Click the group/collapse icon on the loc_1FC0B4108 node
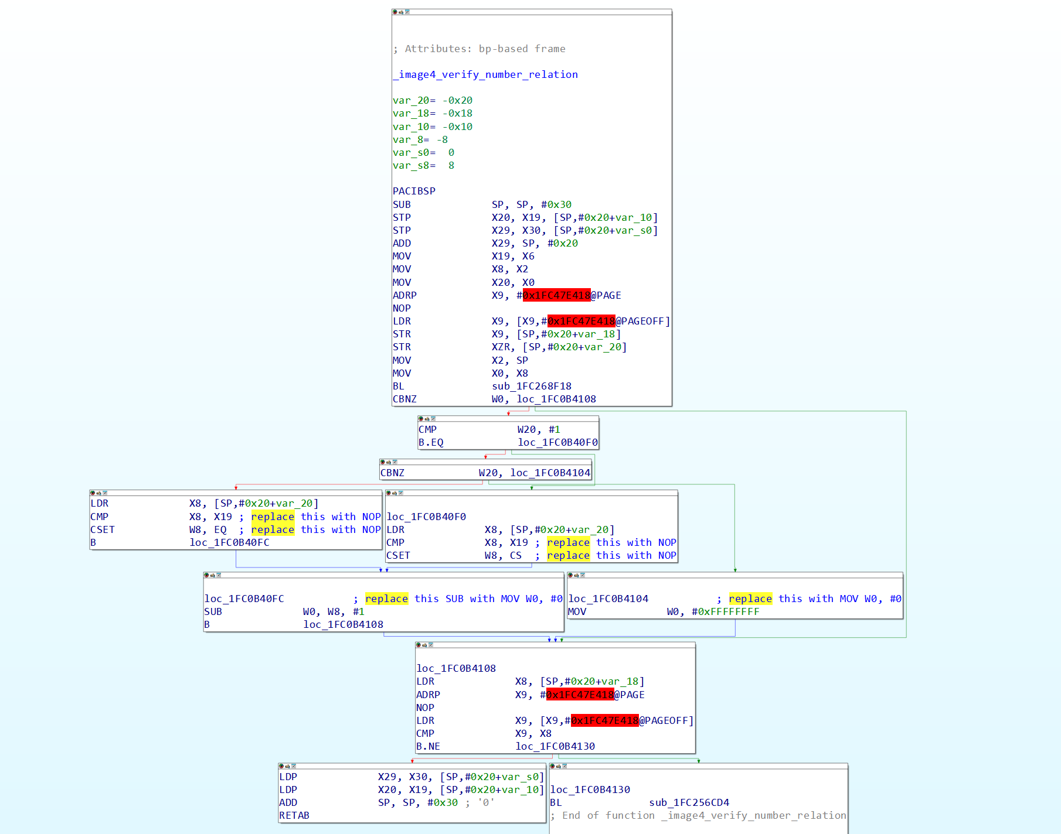 point(431,645)
